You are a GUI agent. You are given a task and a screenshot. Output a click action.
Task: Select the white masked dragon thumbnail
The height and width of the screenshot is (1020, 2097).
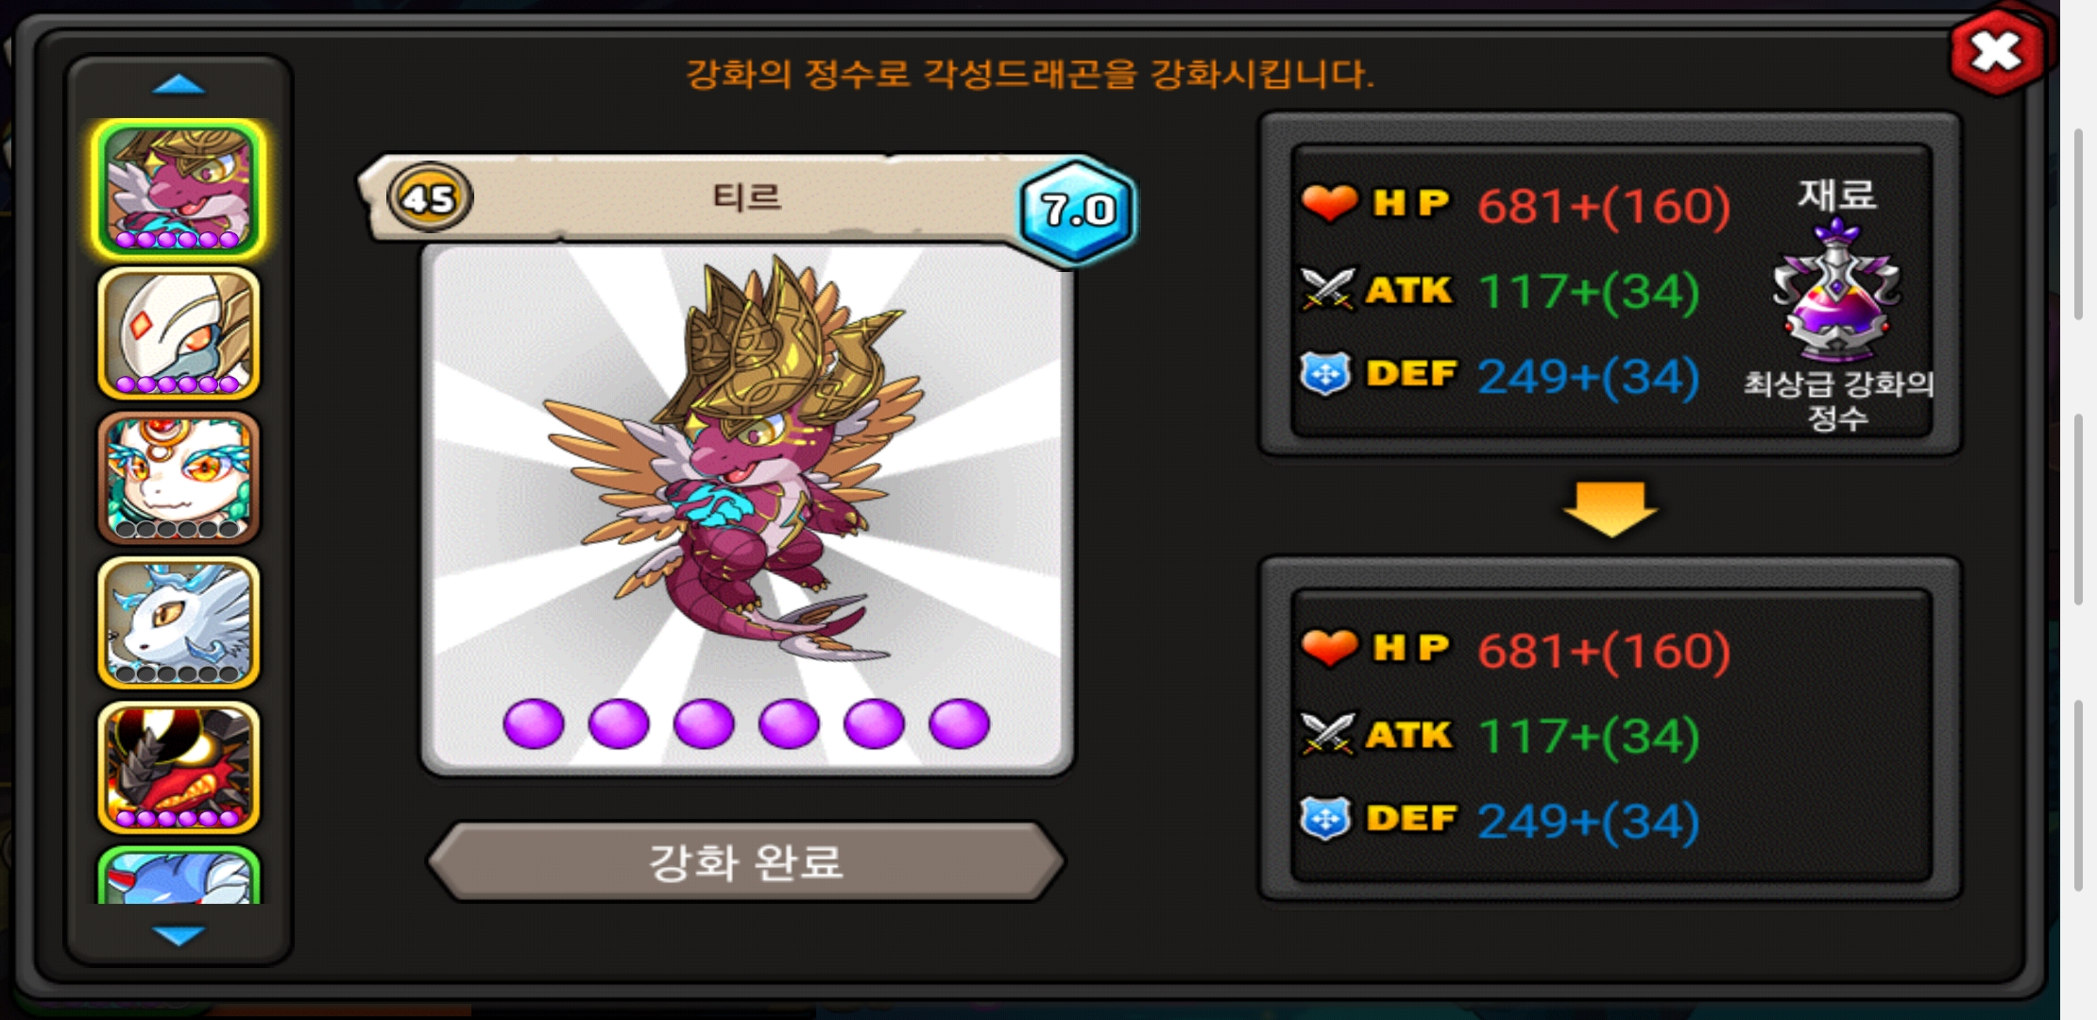click(x=179, y=333)
